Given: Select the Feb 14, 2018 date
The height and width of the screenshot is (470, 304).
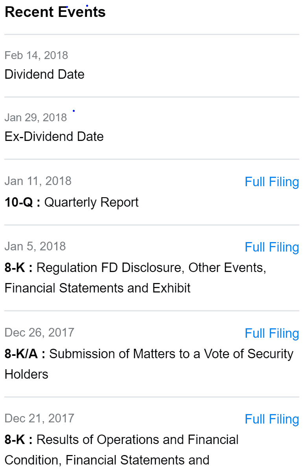Looking at the screenshot, I should 36,55.
